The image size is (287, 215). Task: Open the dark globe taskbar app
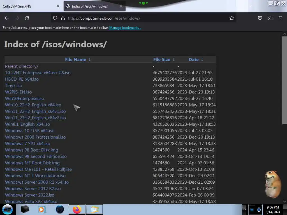pos(60,209)
